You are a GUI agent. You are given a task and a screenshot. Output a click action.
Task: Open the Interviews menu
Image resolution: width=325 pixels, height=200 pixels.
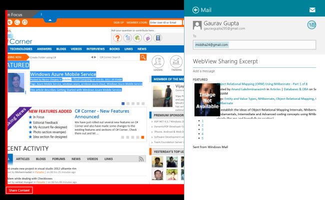point(95,49)
